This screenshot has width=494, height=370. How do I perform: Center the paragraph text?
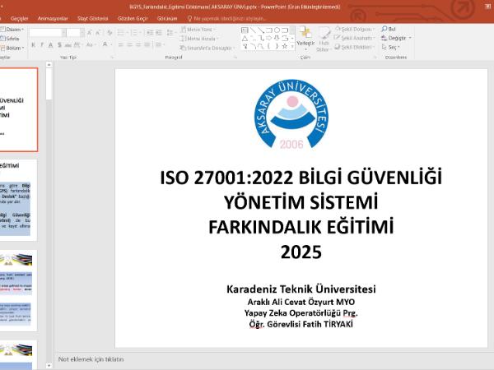coord(129,45)
